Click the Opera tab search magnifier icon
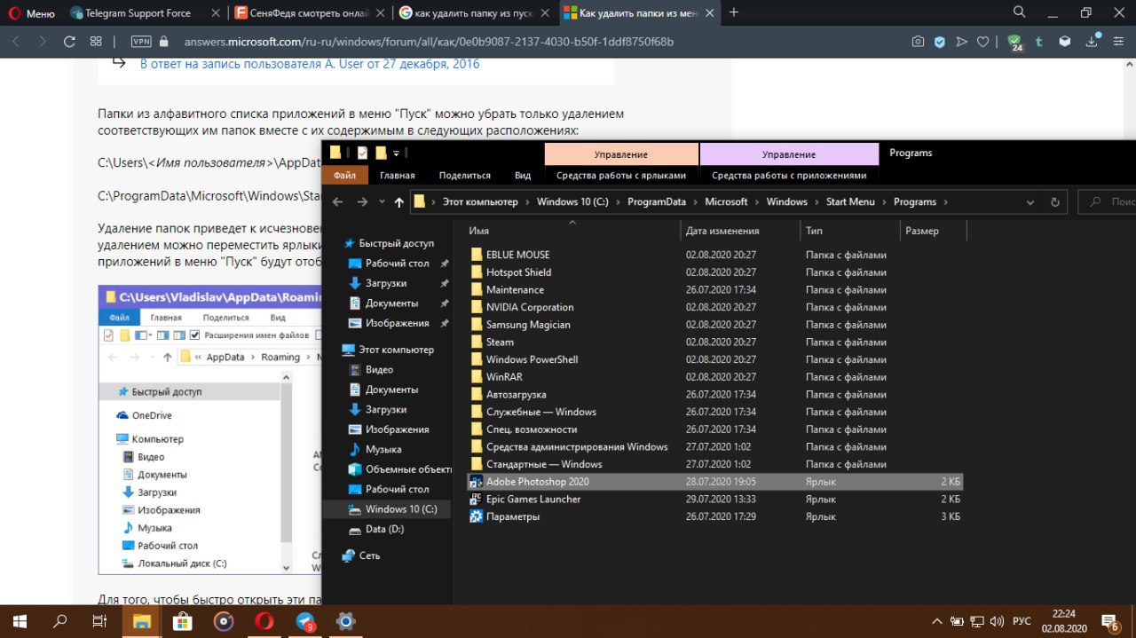 tap(1021, 12)
